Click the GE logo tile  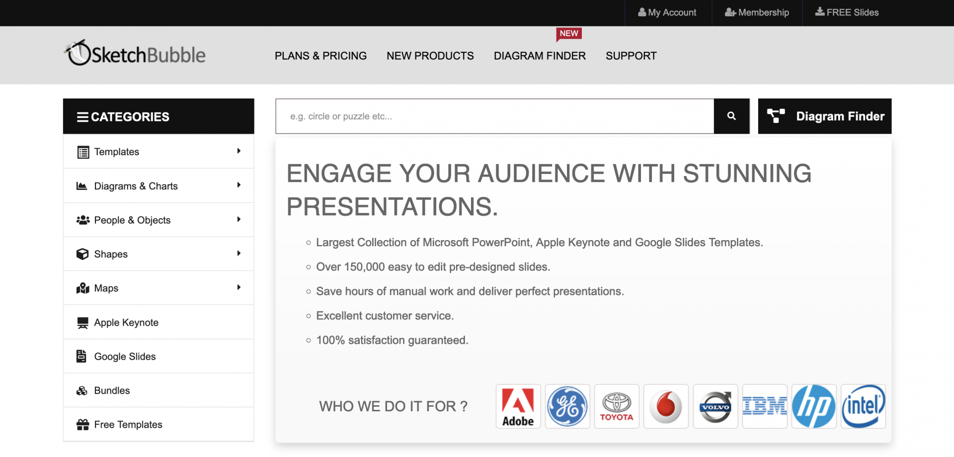point(567,406)
